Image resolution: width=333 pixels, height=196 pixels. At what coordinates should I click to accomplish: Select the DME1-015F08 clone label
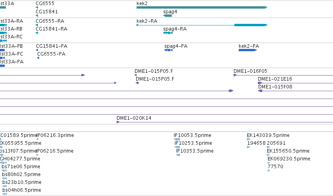275,87
